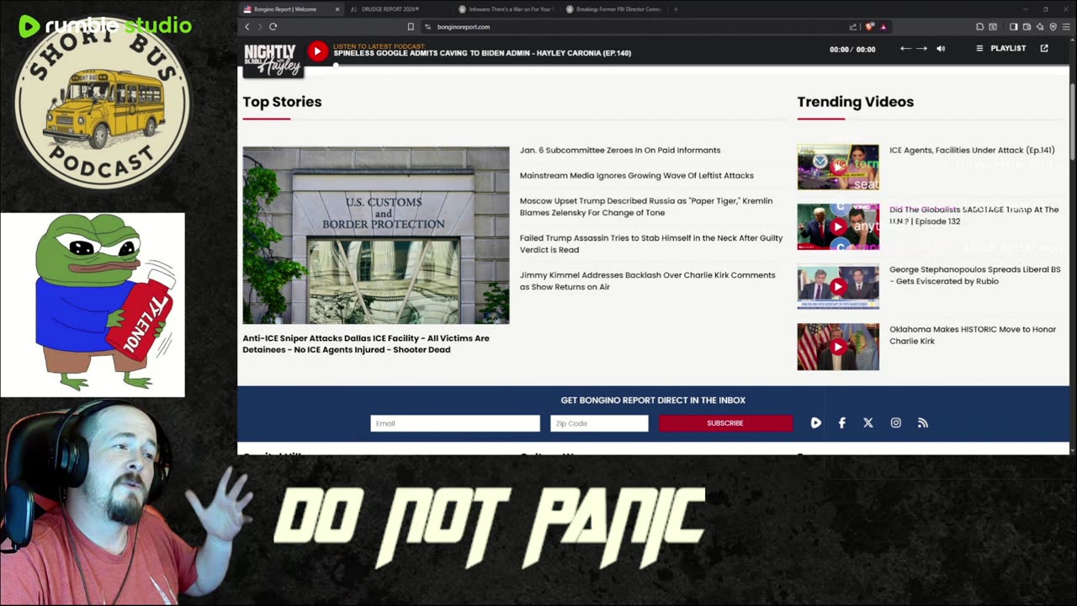This screenshot has width=1077, height=606.
Task: Toggle the browser sidebar panel
Action: point(1014,27)
